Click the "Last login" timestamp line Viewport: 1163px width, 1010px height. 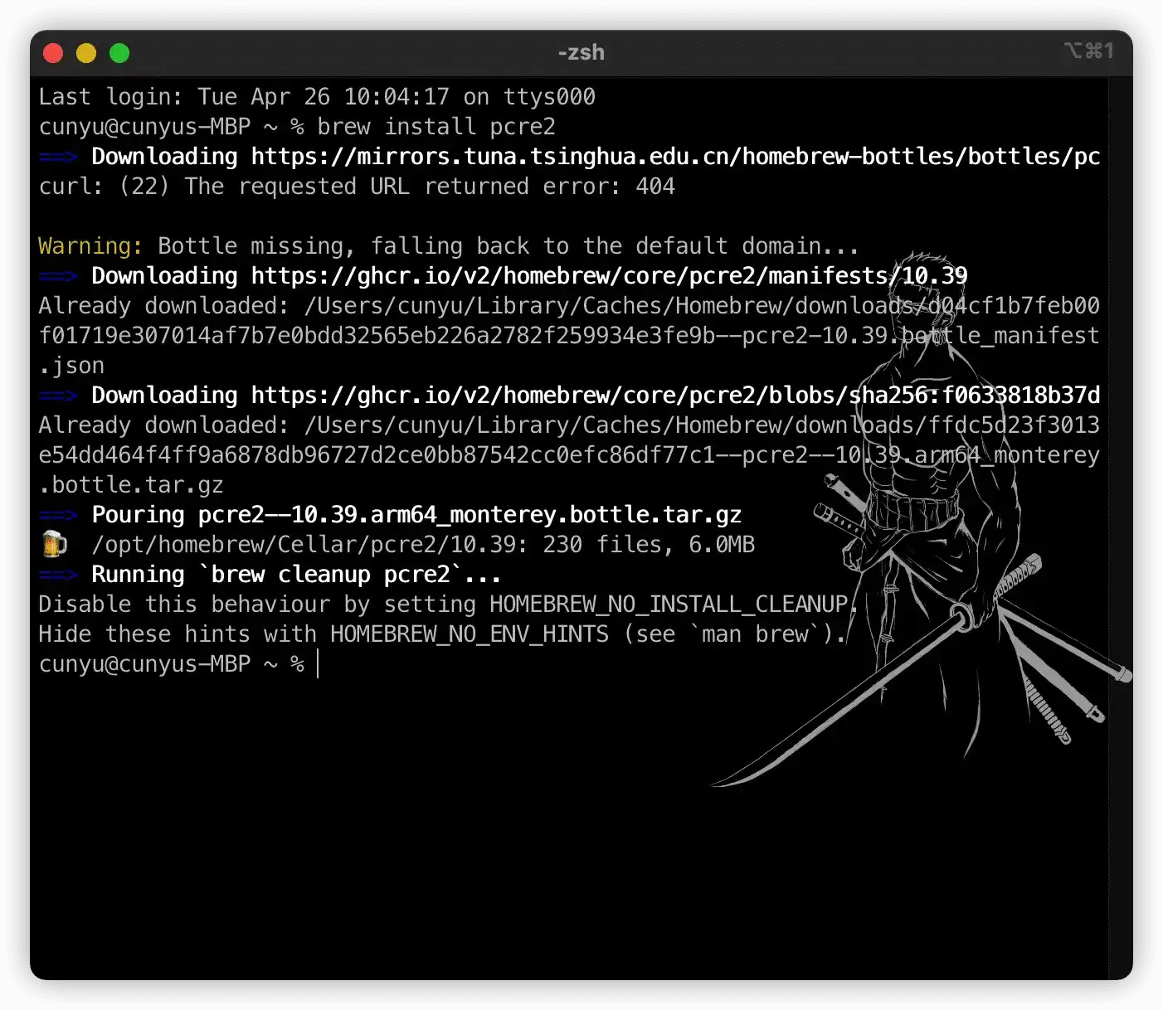tap(317, 97)
